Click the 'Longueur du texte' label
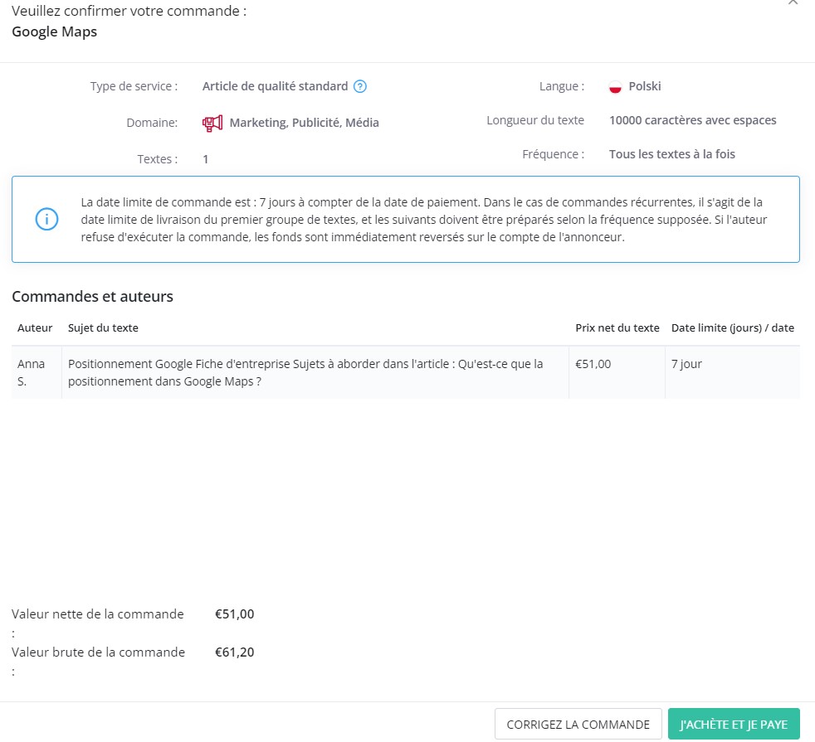 click(535, 120)
